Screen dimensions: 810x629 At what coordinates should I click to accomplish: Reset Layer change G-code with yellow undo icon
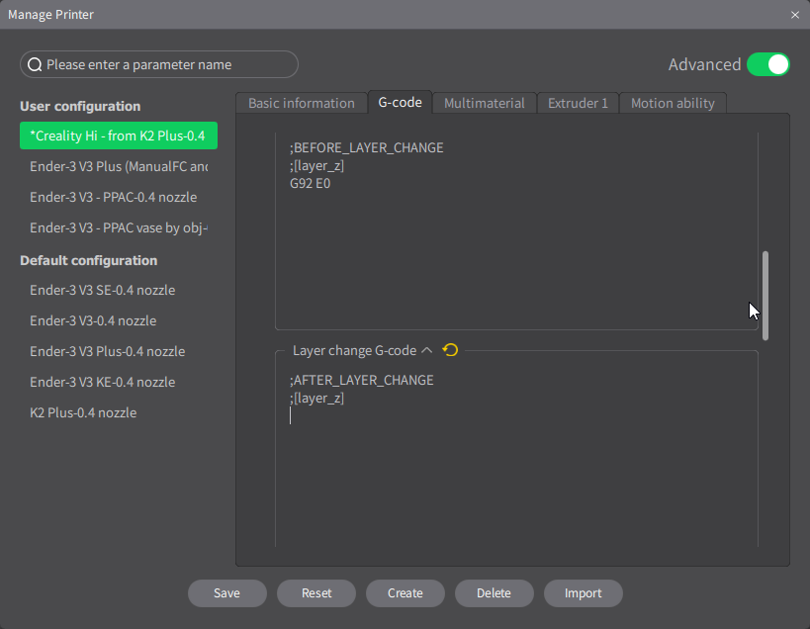point(451,350)
